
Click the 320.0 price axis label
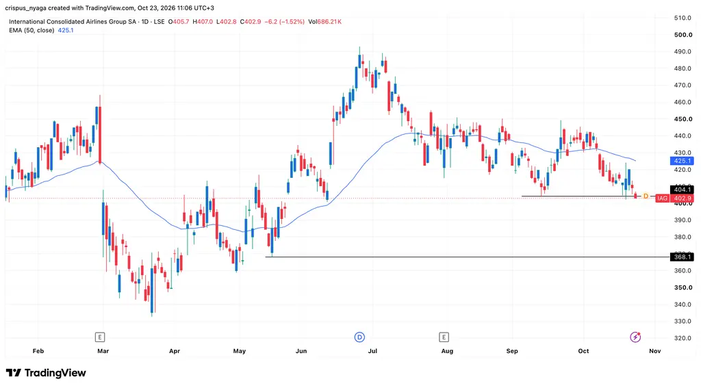coord(683,338)
